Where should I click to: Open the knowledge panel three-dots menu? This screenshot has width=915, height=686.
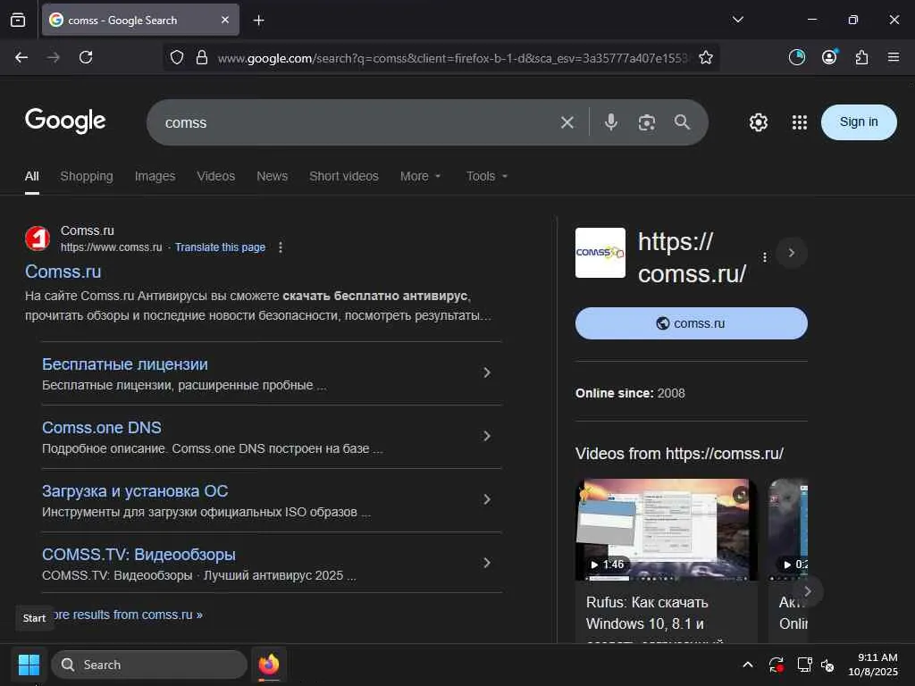pos(765,257)
